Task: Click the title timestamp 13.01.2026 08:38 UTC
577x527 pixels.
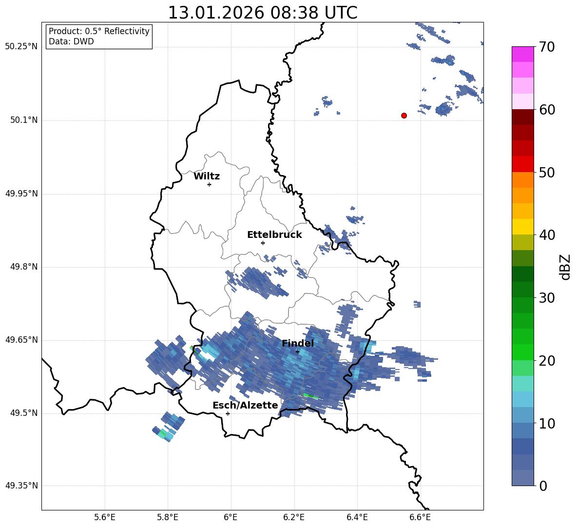Action: tap(263, 13)
